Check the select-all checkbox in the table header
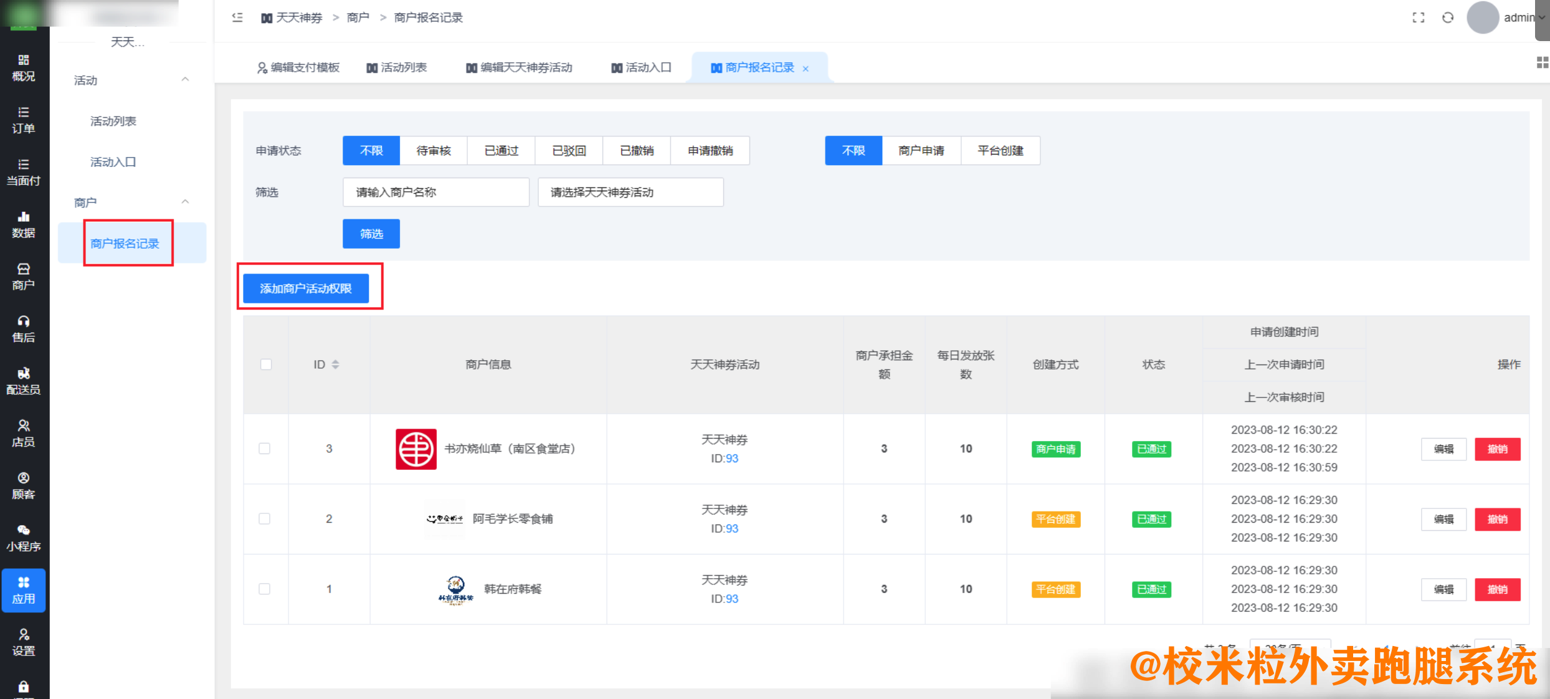Screen dimensions: 1550x699 pos(265,364)
